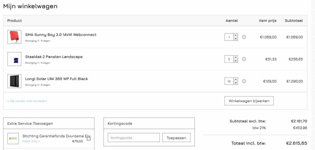Open SMA Sunny Boy product thumbnail
This screenshot has width=315, height=150.
coord(14,37)
